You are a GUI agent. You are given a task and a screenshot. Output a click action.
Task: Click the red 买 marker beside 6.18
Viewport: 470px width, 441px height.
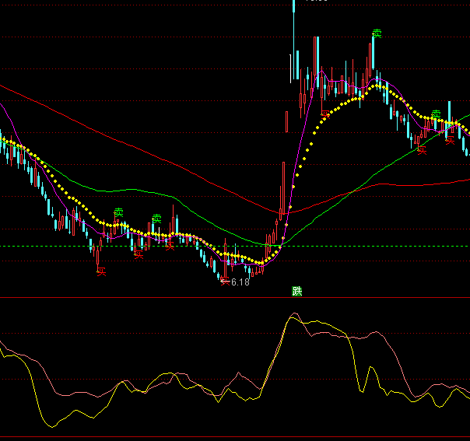[x=225, y=282]
